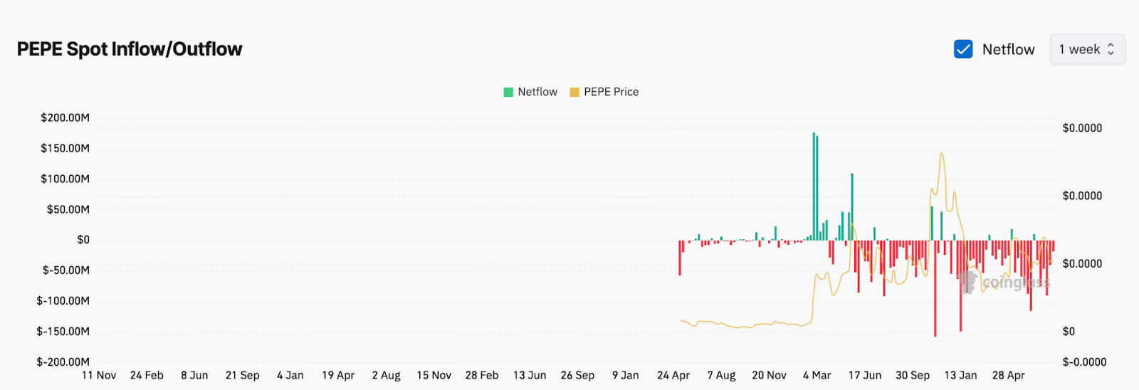Viewport: 1139px width, 390px height.
Task: Click the 4 Mar x-axis label
Action: [x=817, y=375]
